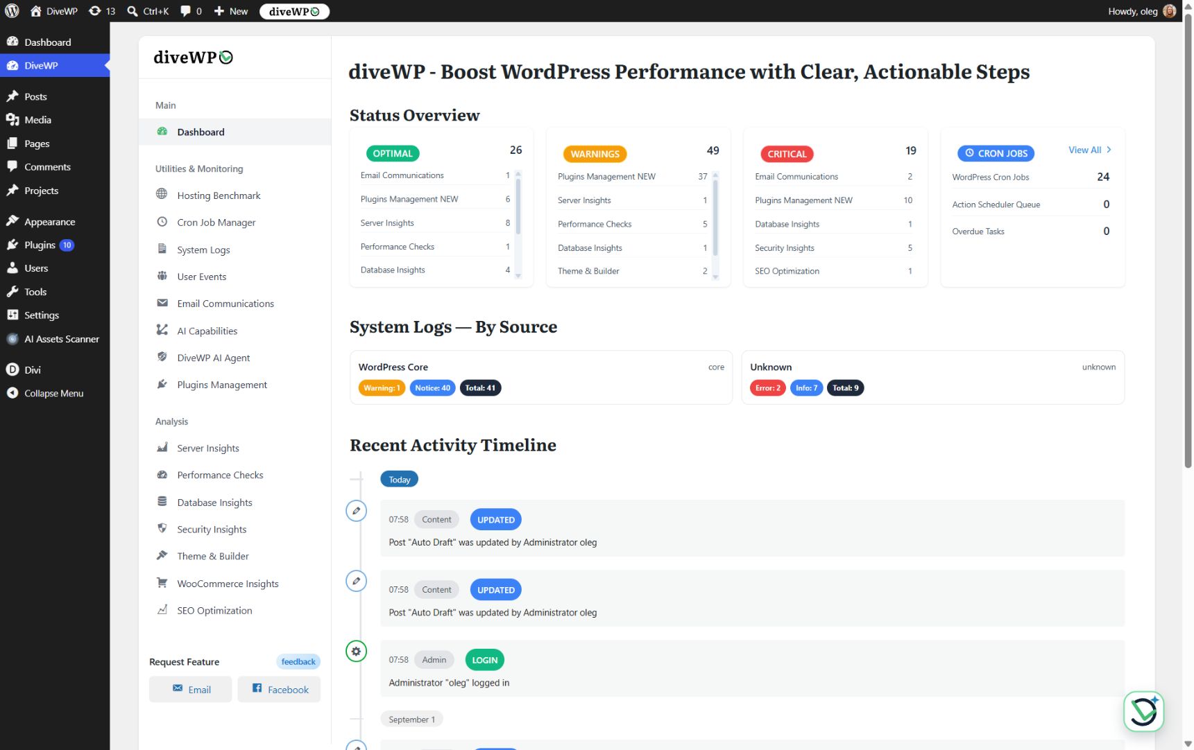The width and height of the screenshot is (1194, 750).
Task: Click the User Events icon
Action: pyautogui.click(x=162, y=276)
